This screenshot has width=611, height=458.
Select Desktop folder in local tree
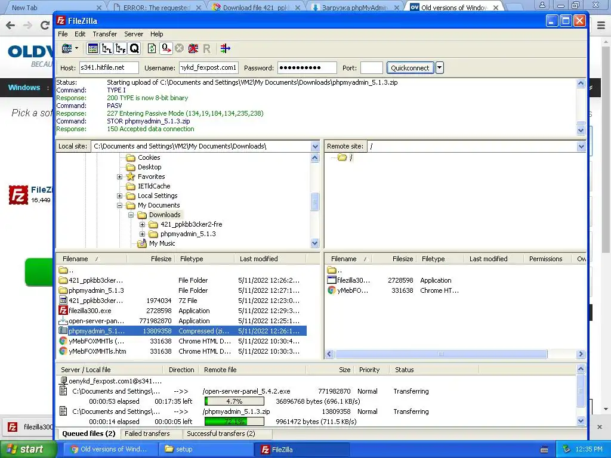tap(149, 167)
